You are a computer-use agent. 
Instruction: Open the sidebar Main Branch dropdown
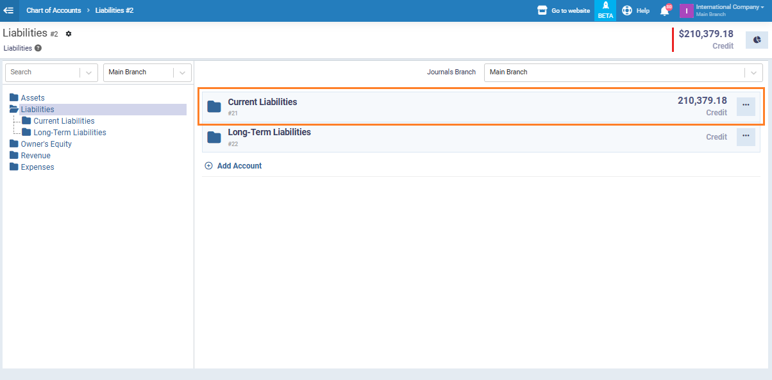click(183, 72)
